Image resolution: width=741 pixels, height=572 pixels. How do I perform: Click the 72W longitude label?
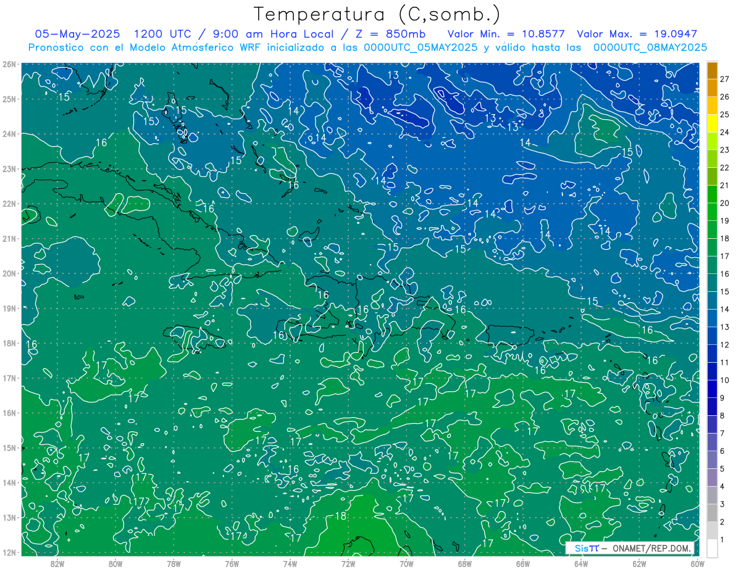coord(348,563)
